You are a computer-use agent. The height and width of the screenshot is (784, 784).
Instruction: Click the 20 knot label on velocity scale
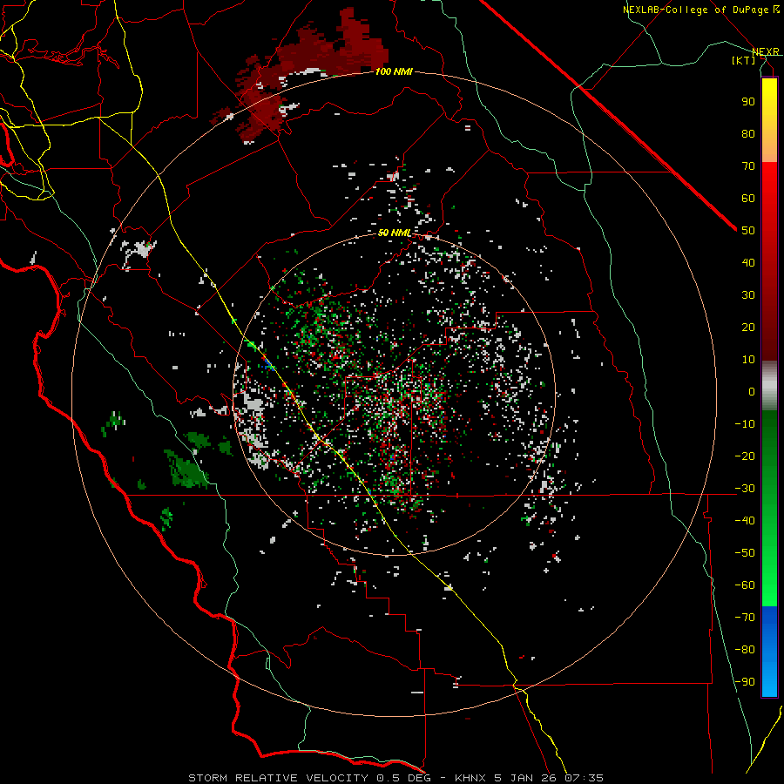(748, 328)
